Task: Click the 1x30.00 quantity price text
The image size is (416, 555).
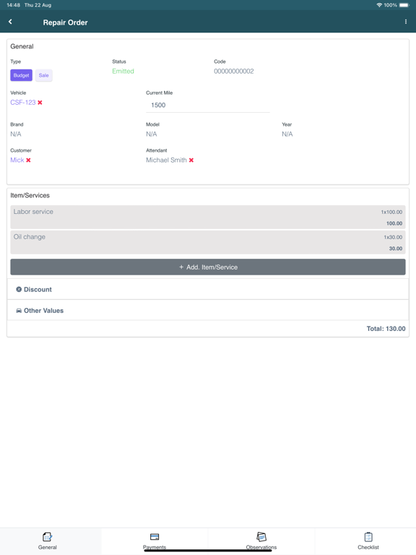Action: 393,237
